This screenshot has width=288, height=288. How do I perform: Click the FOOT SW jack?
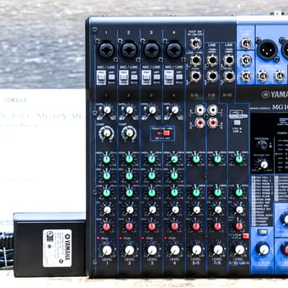(x=196, y=44)
